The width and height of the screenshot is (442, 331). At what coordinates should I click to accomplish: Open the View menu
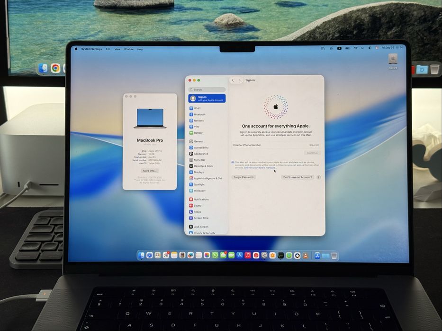click(x=117, y=49)
